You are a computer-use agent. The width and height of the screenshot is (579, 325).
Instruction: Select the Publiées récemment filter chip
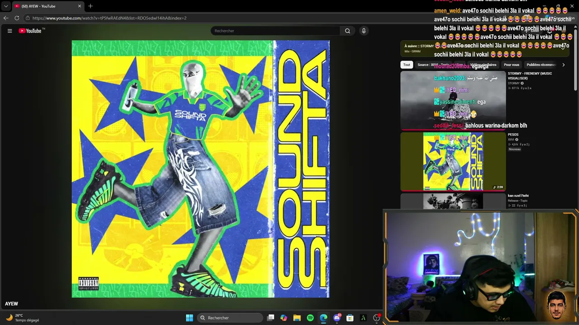pos(541,65)
